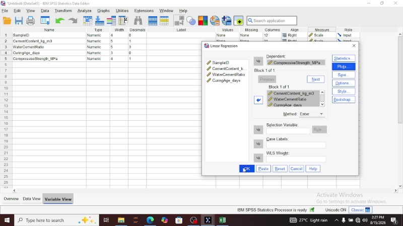Select SampleID in the regression variable list
Viewport: 403px width, 226px height.
pos(221,62)
